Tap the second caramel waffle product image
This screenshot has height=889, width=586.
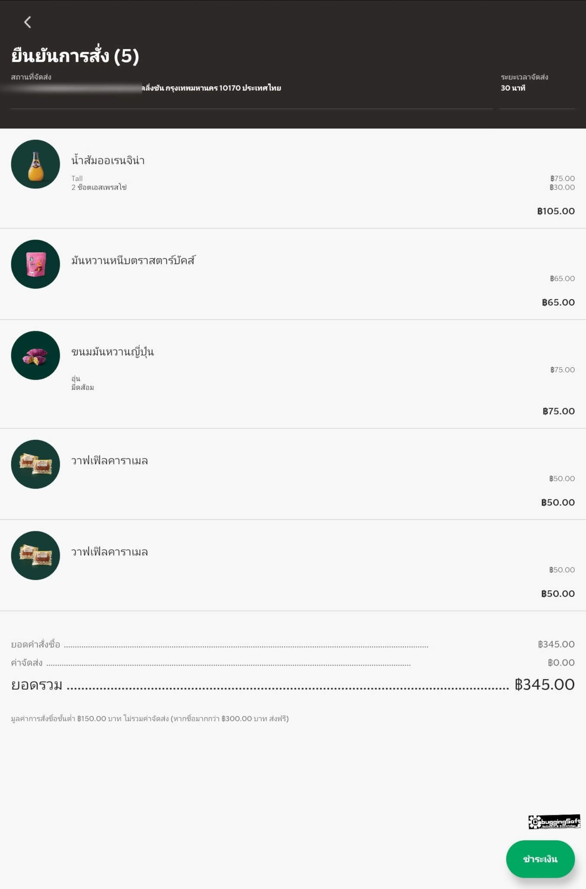pyautogui.click(x=36, y=555)
